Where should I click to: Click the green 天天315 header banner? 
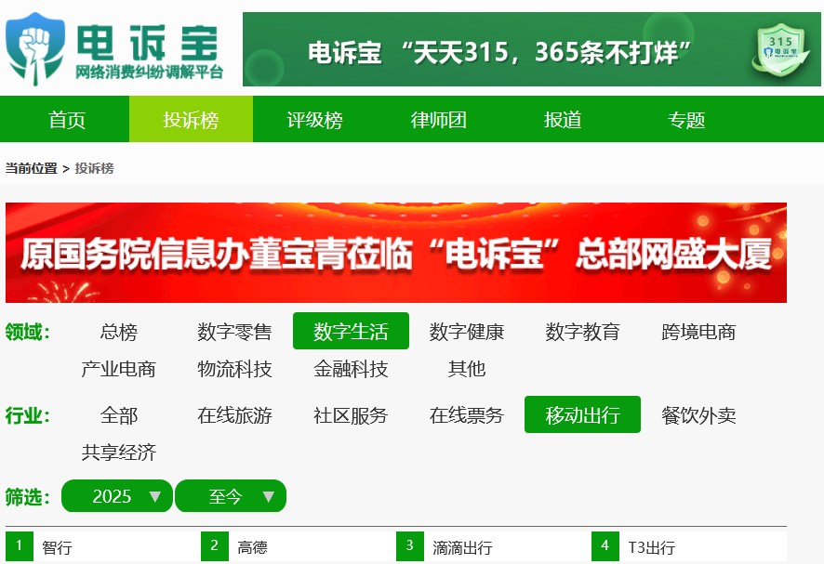531,49
